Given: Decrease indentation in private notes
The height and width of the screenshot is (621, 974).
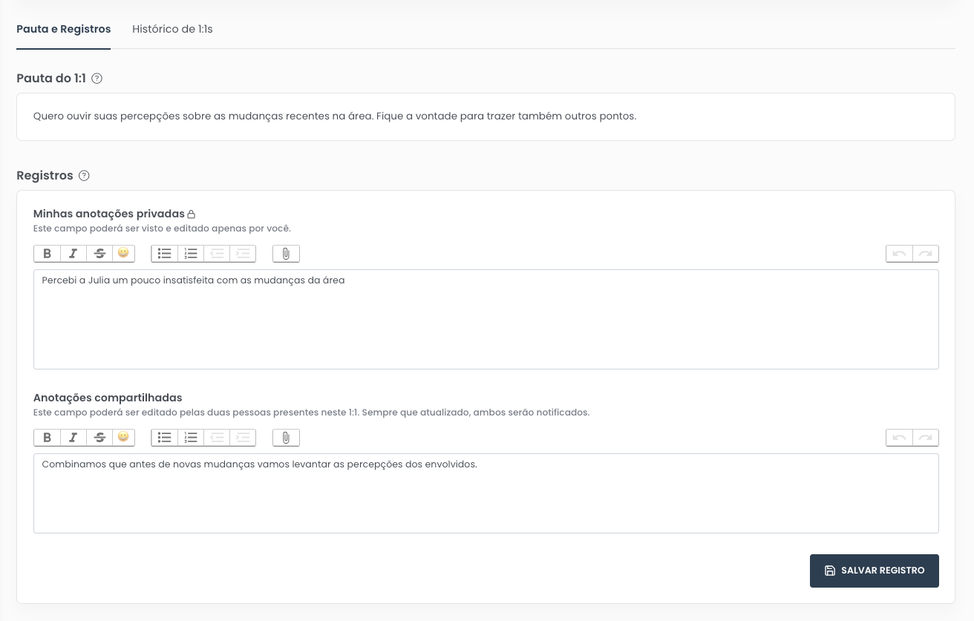Looking at the screenshot, I should [217, 253].
